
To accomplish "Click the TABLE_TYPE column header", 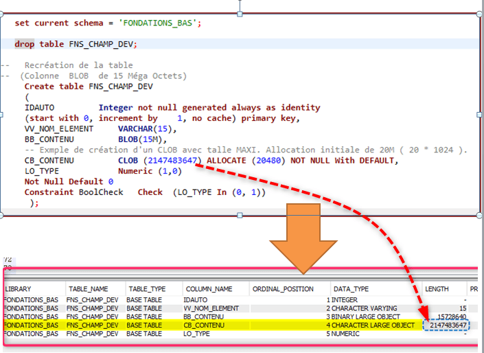I will 154,289.
